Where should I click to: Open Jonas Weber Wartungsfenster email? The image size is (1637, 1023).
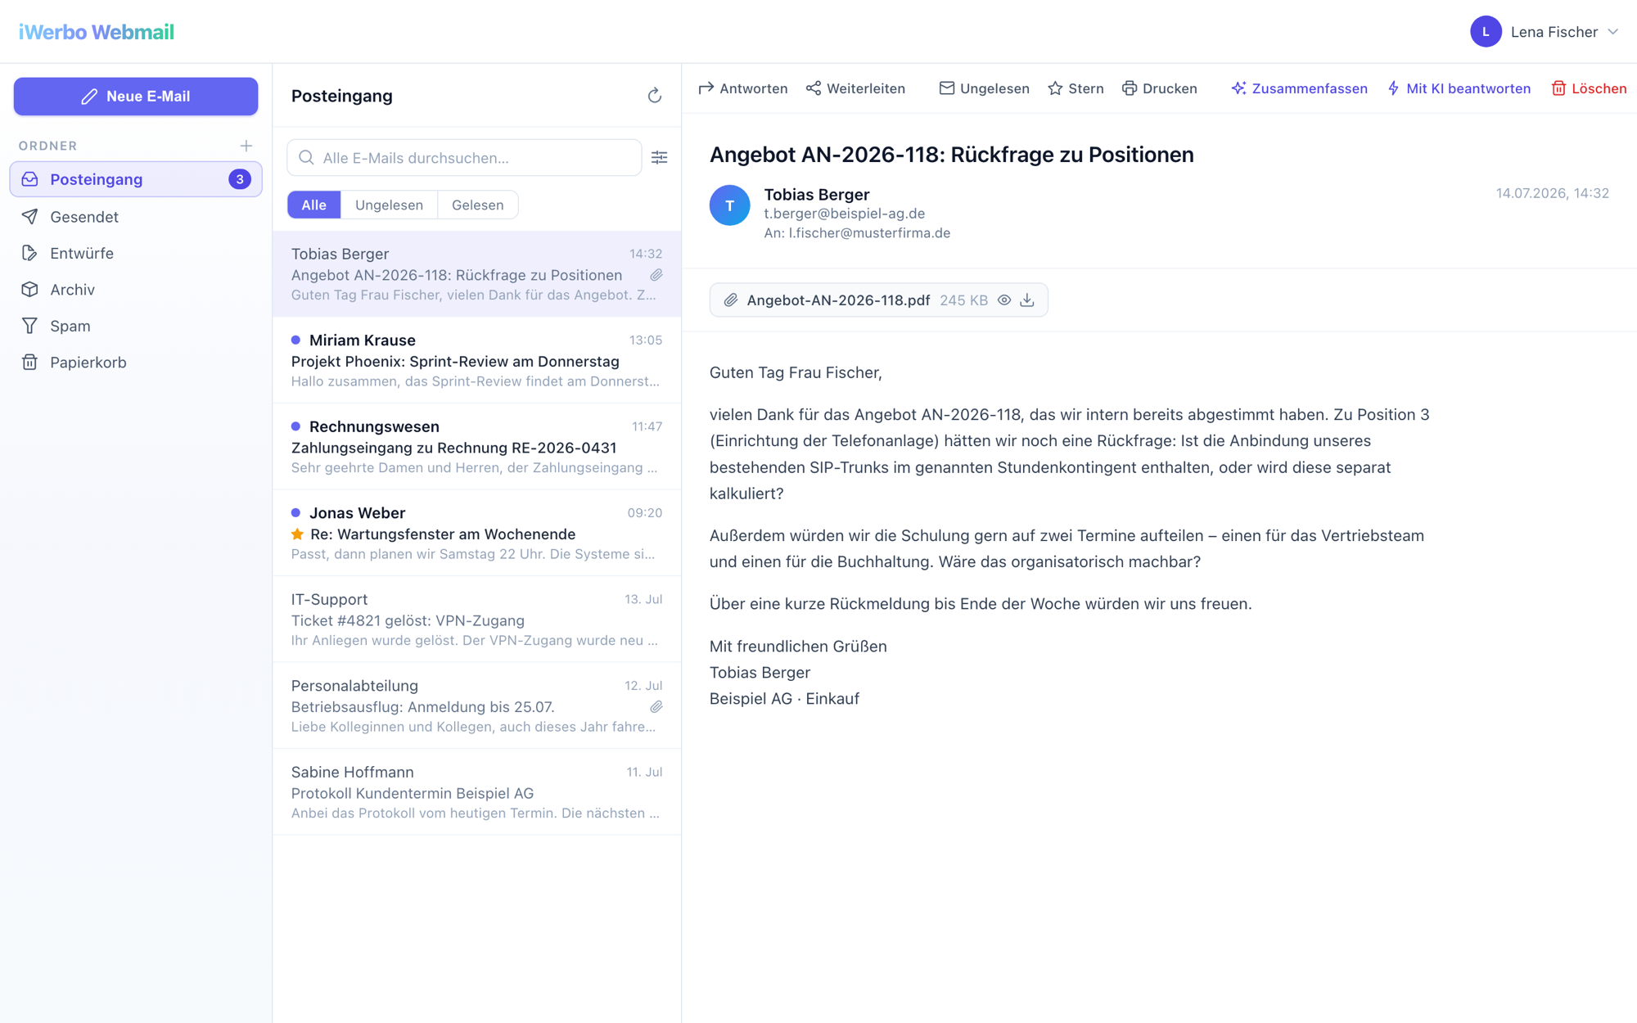[x=476, y=533]
